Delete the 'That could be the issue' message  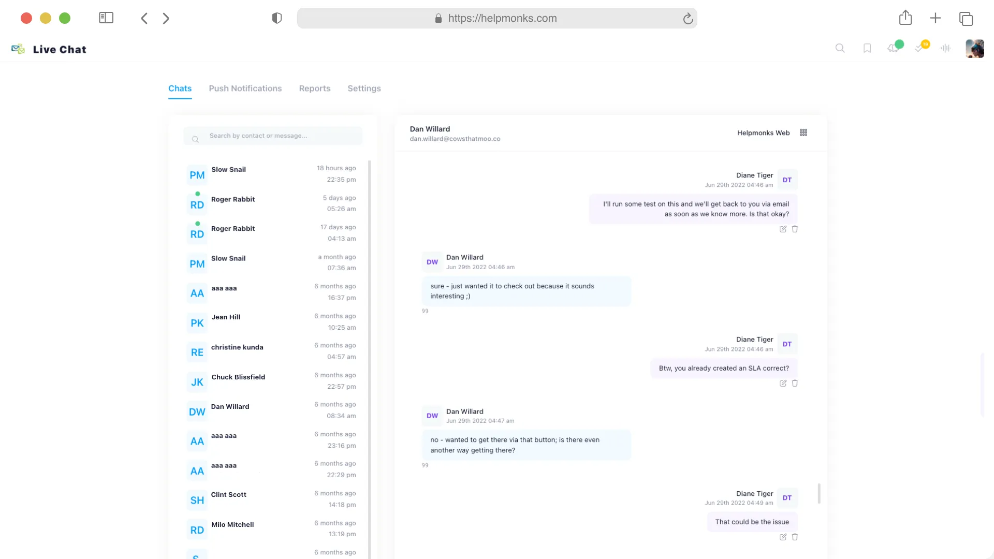coord(795,537)
